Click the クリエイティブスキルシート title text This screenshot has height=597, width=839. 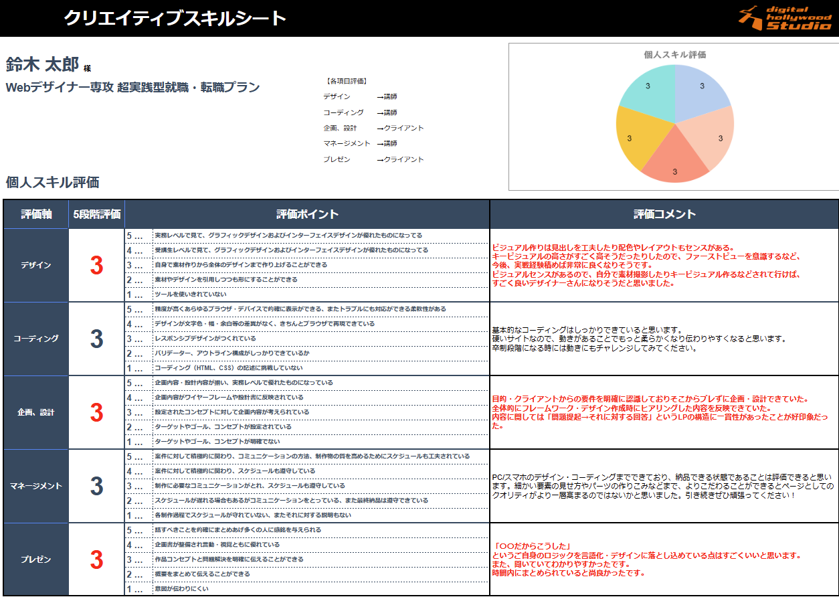[175, 18]
